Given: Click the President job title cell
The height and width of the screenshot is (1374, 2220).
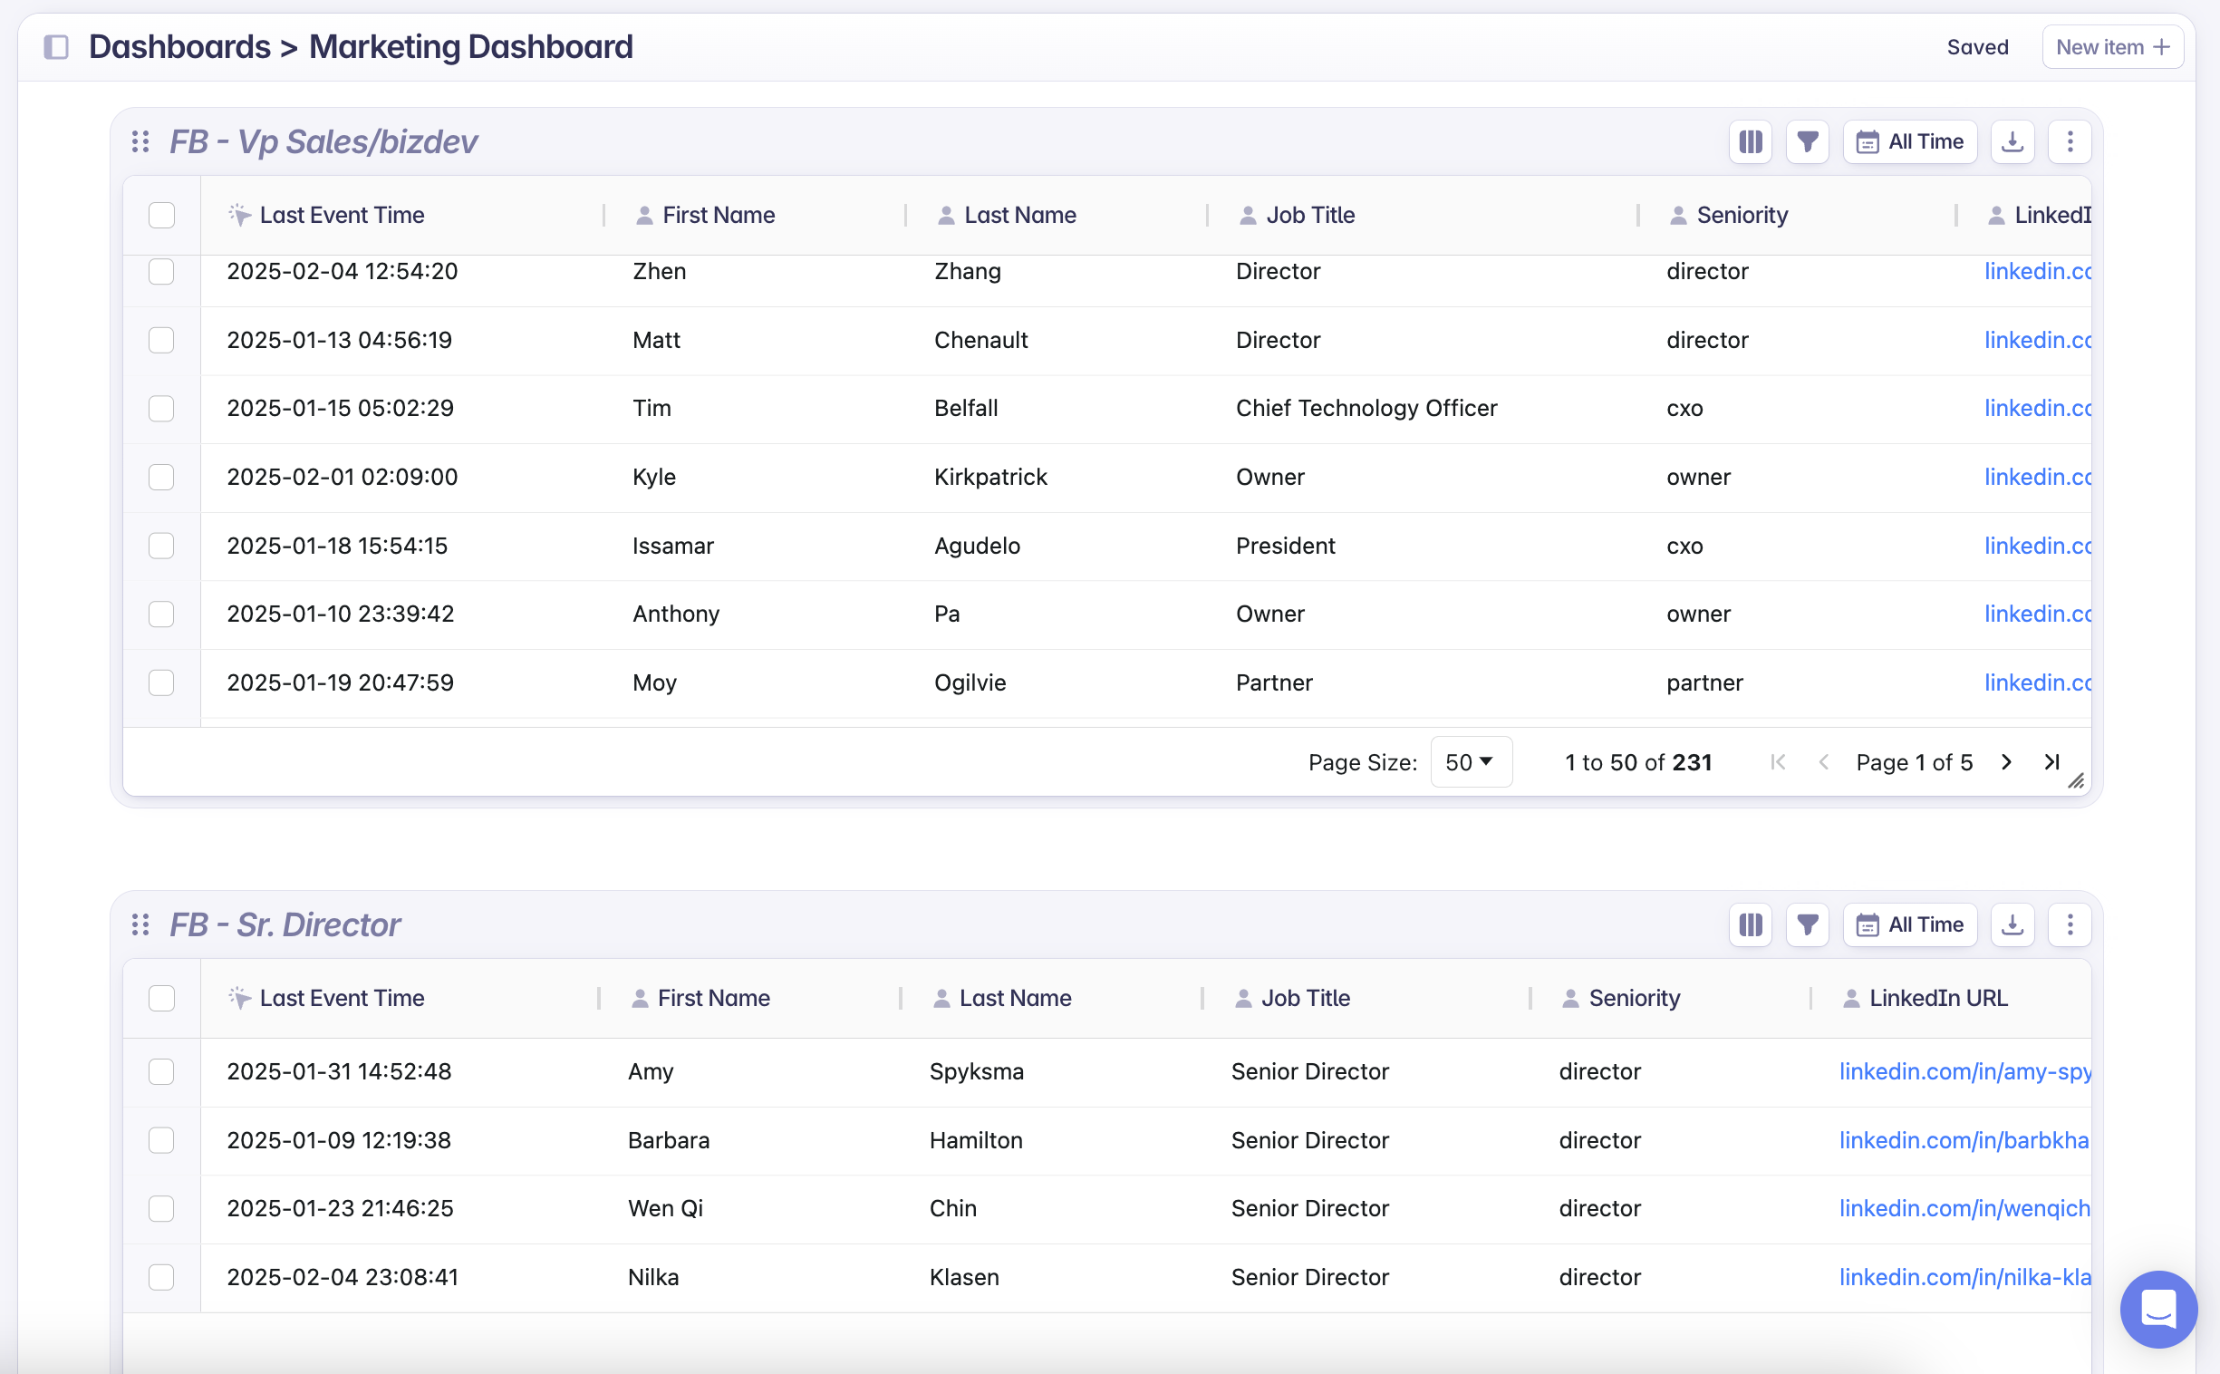Looking at the screenshot, I should click(1285, 546).
